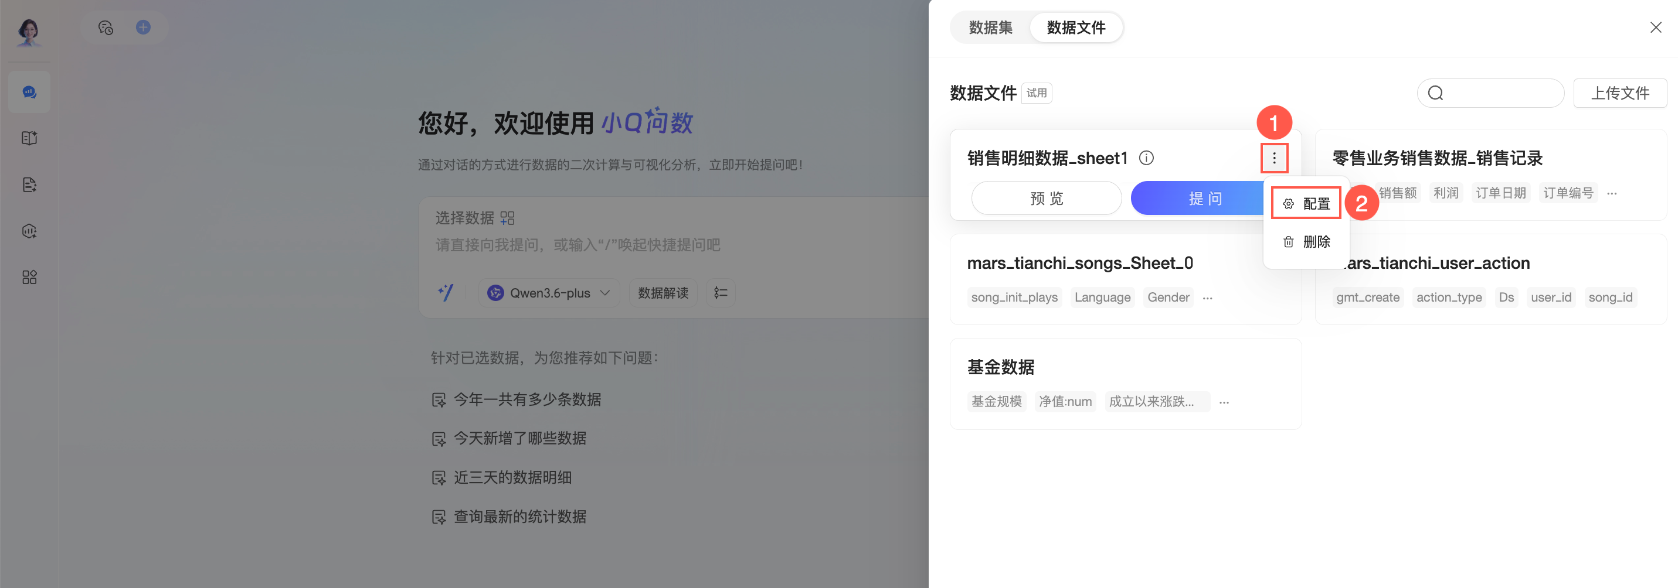Click ellipsis on 零售业务销售数据 tags
This screenshot has height=588, width=1678.
coord(1612,193)
